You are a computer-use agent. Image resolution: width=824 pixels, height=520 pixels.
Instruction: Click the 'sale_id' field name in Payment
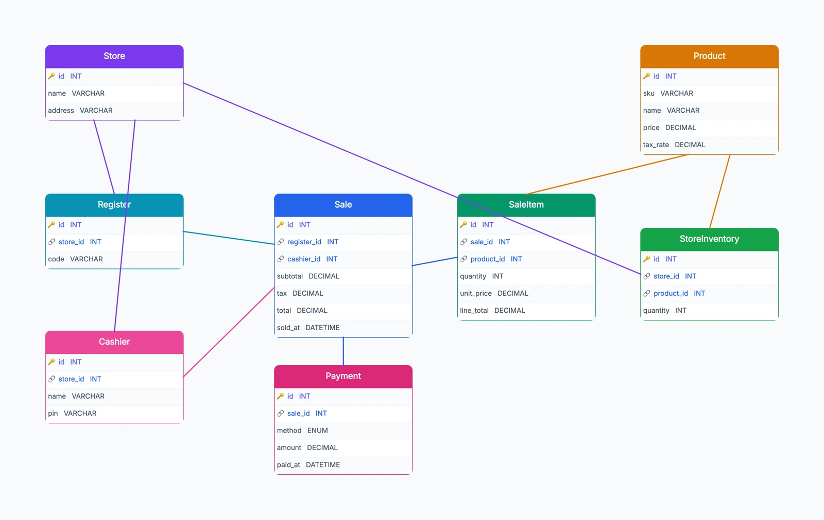[299, 414]
